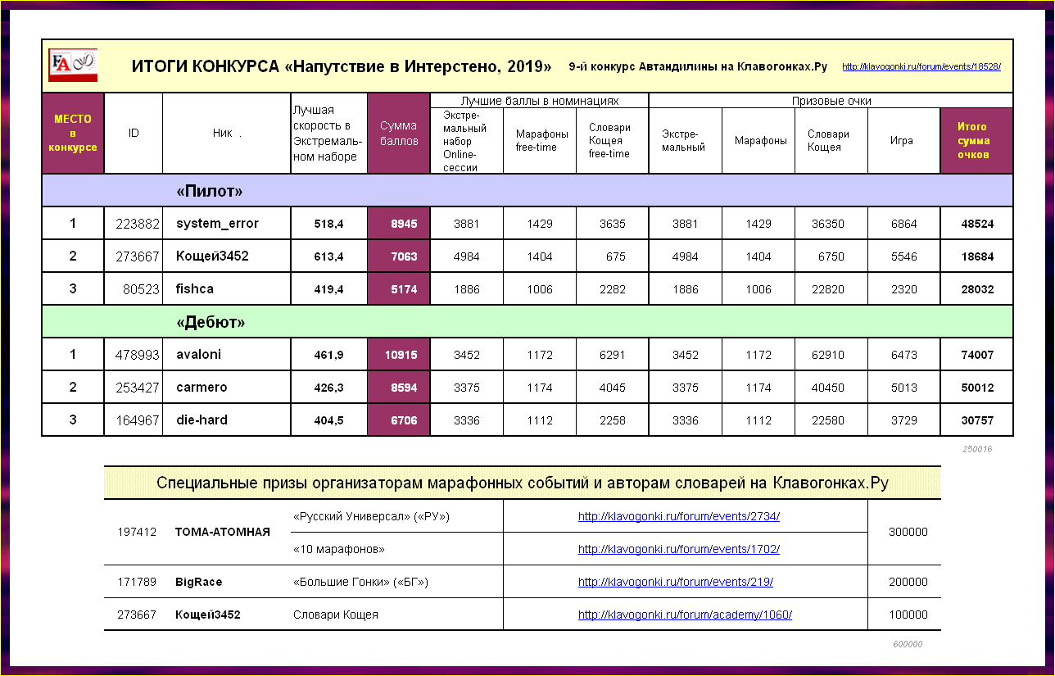Screen dimensions: 1055x676
Task: Select the «Дебют» category header row
Action: click(x=527, y=322)
